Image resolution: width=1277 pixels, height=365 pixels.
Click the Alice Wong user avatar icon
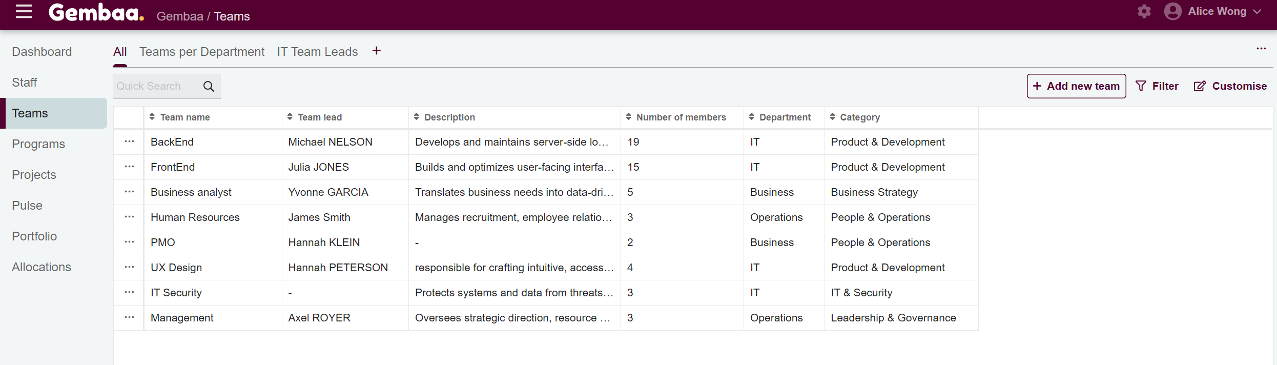pos(1172,11)
